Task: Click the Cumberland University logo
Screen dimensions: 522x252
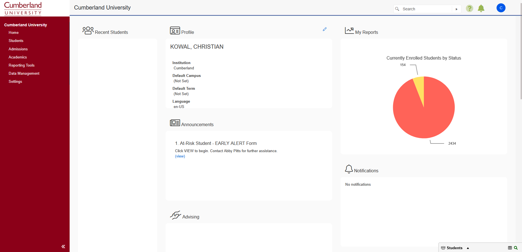Action: point(23,8)
